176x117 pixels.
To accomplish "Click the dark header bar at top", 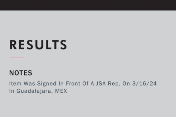I will click(88, 5).
